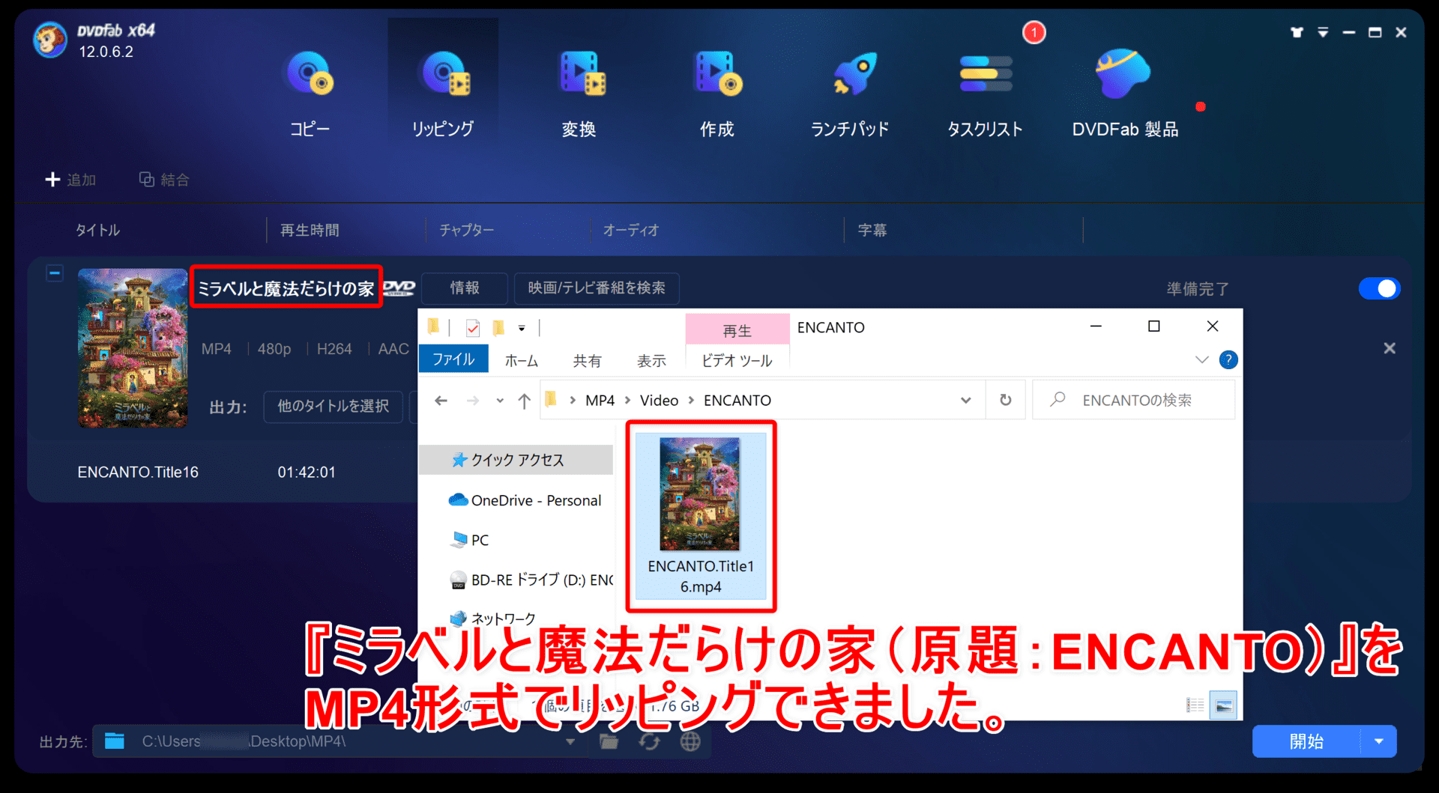Click MP4 in Explorer breadcrumb

coord(600,401)
